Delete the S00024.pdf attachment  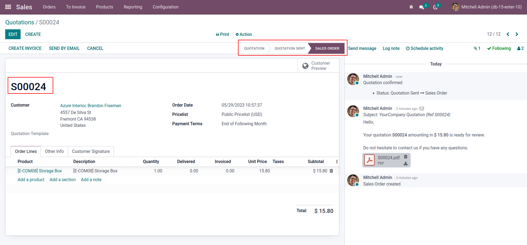406,157
